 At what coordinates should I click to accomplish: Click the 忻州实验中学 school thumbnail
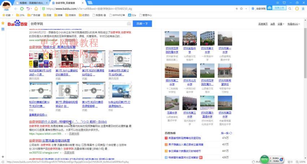point(190,38)
